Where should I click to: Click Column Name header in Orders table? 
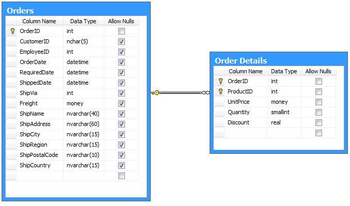(x=40, y=21)
